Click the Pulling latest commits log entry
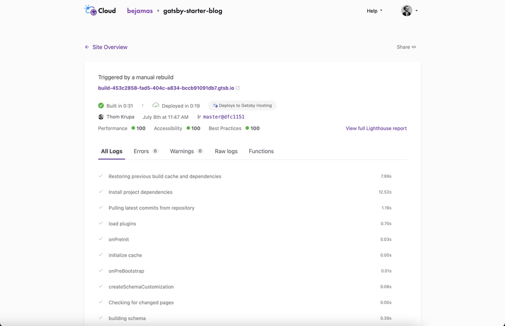 tap(252, 208)
